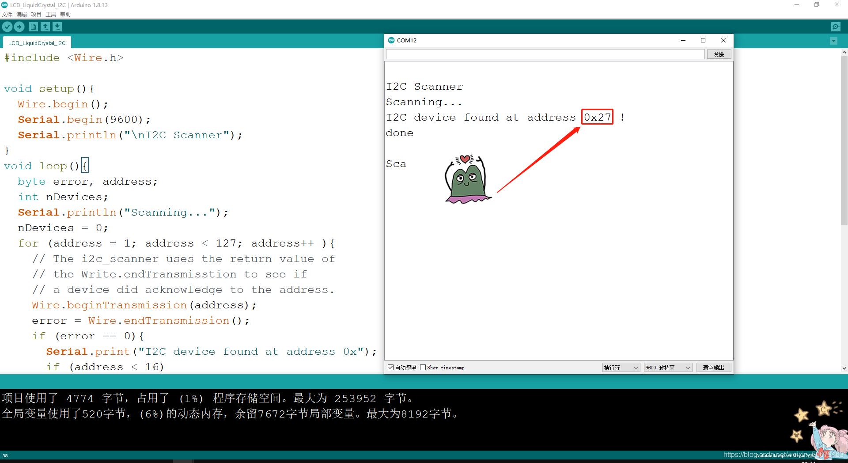Verify the sketch with the checkmark icon
This screenshot has height=463, width=848.
(7, 27)
